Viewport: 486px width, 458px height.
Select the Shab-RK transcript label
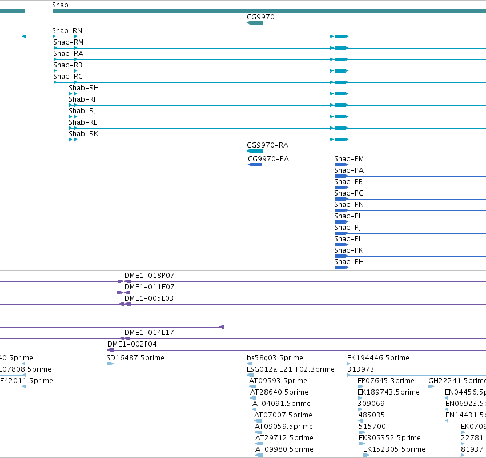[83, 134]
